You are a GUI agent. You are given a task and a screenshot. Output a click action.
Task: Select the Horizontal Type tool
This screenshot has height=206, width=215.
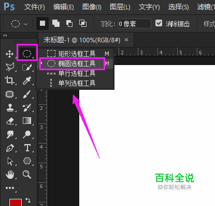pos(27,148)
